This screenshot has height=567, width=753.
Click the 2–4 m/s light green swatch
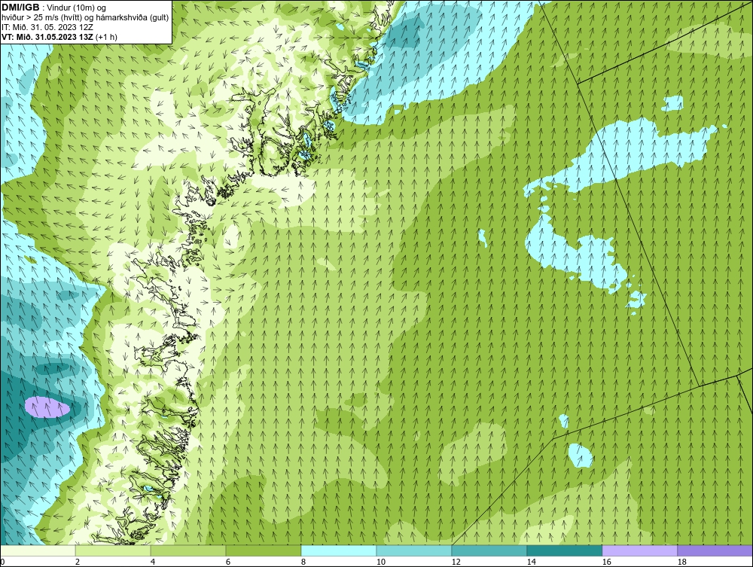click(x=113, y=550)
